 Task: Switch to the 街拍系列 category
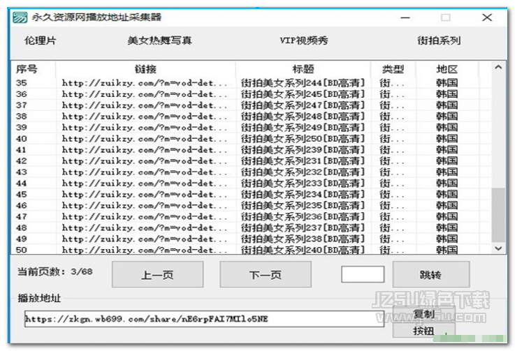click(438, 40)
